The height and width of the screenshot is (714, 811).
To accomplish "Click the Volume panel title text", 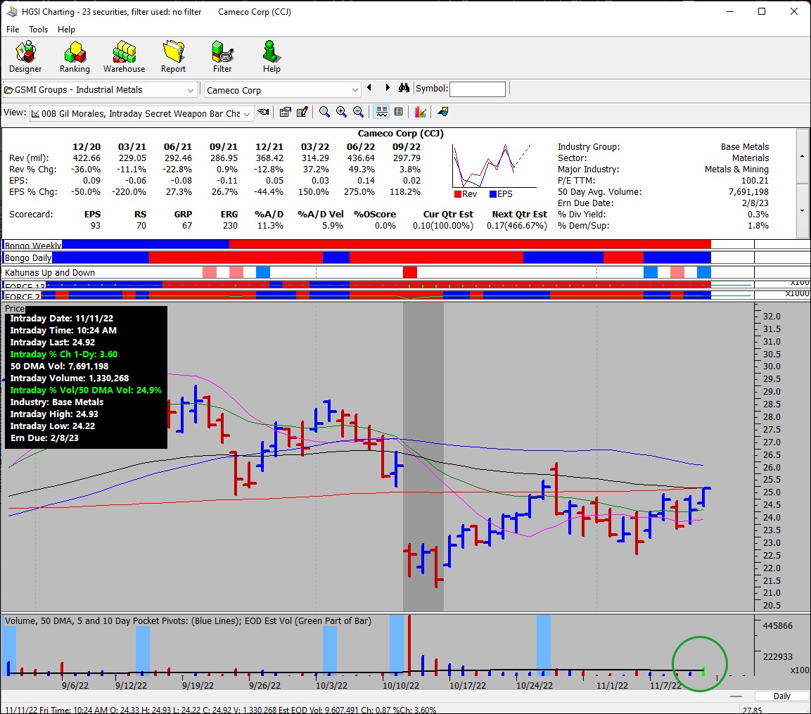I will pyautogui.click(x=189, y=621).
